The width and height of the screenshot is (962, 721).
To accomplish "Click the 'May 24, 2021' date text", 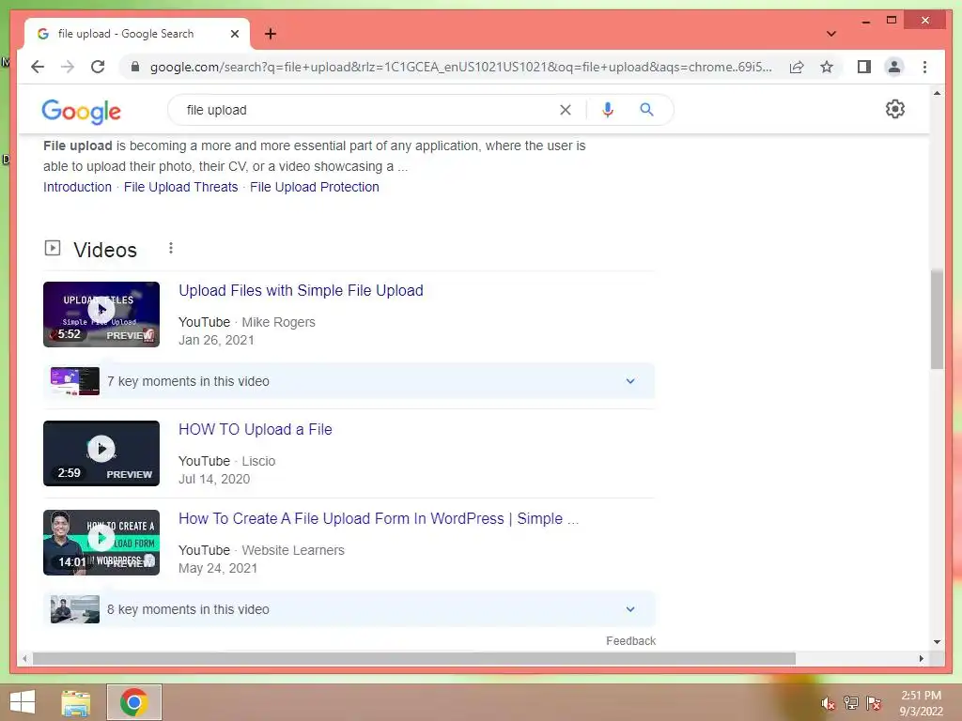I will (x=218, y=568).
